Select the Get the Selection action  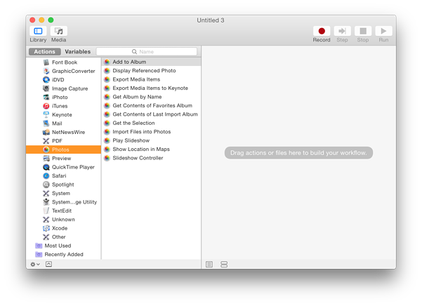151,123
